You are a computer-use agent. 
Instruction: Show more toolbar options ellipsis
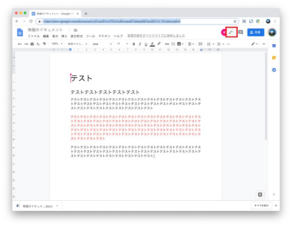229,44
